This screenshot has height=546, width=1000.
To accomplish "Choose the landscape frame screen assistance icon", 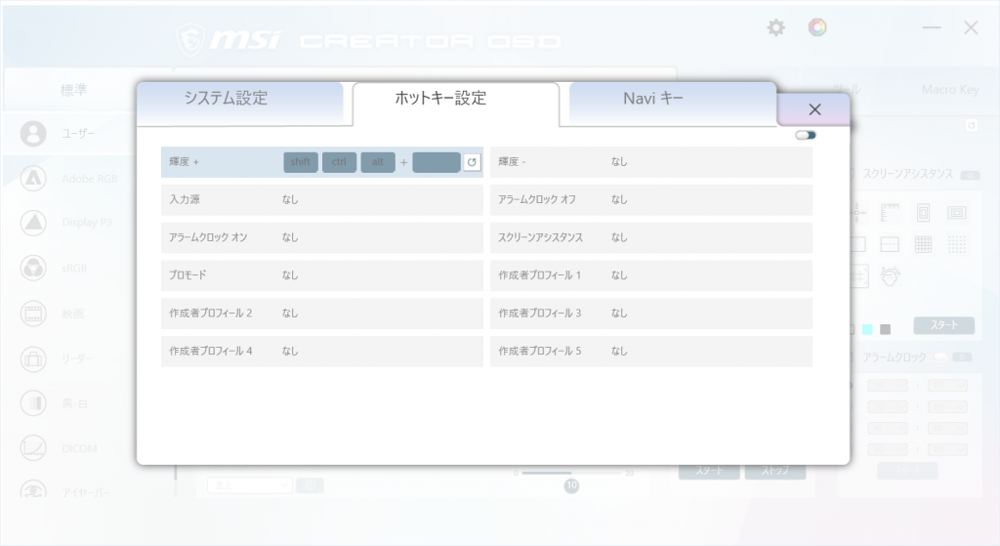I will [956, 212].
